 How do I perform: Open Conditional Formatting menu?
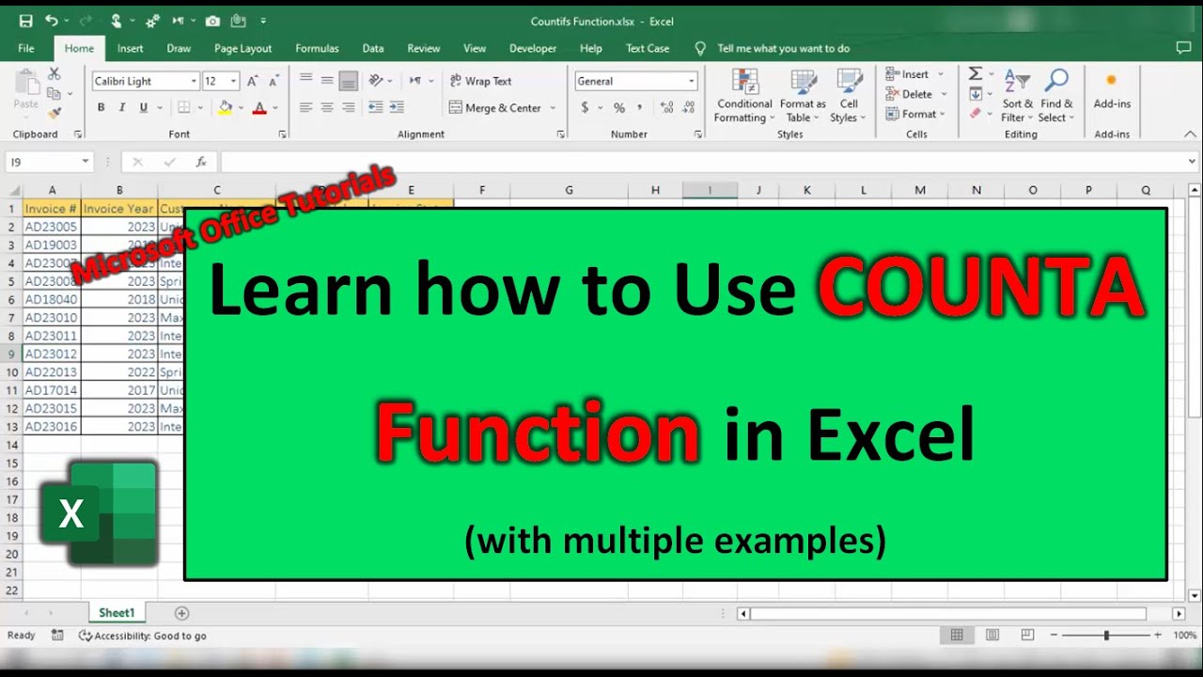point(744,96)
